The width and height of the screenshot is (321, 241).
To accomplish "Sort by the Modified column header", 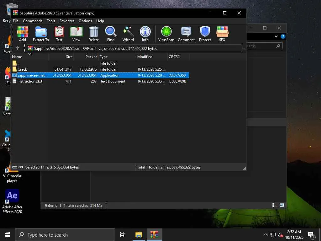I will (152, 57).
